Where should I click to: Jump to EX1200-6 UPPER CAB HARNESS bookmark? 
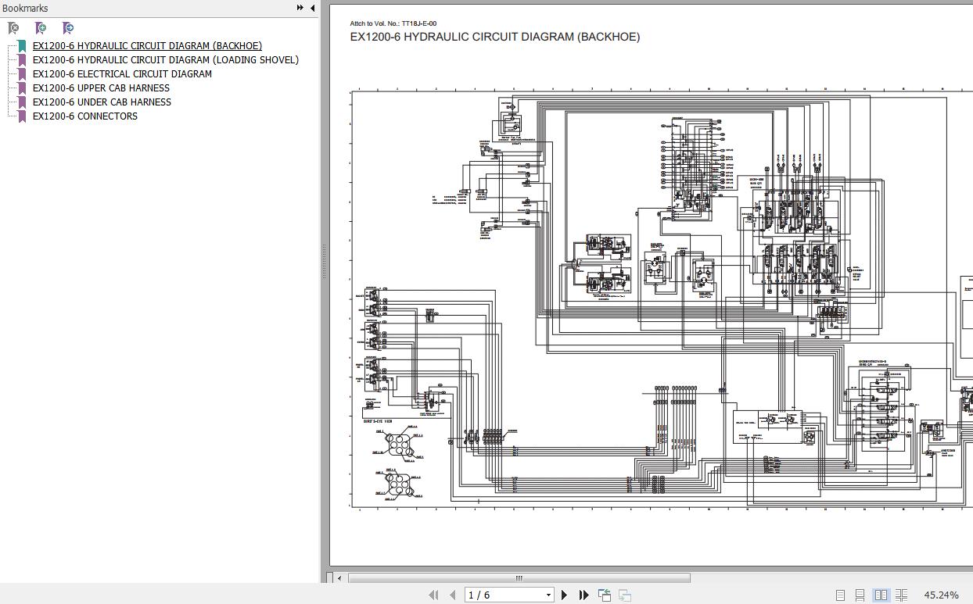click(x=101, y=88)
